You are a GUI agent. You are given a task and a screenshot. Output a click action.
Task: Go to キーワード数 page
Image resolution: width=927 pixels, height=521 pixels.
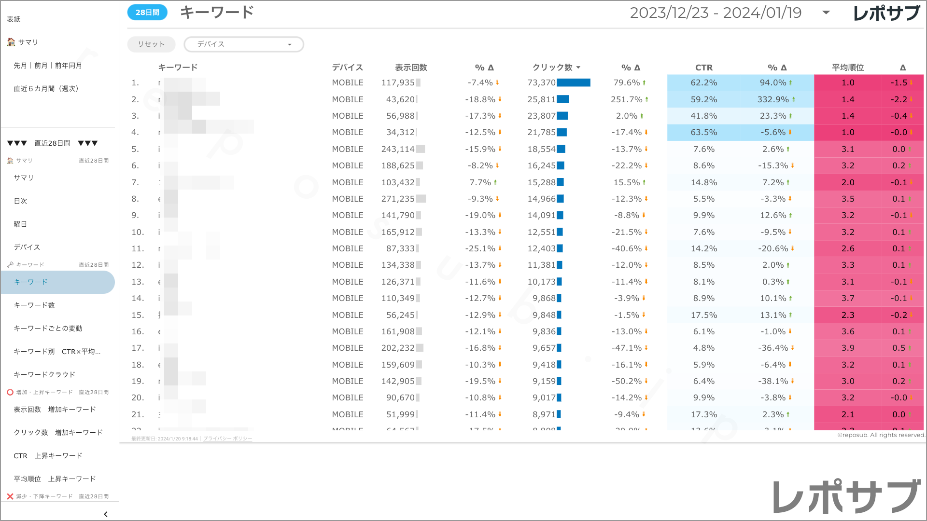point(34,305)
